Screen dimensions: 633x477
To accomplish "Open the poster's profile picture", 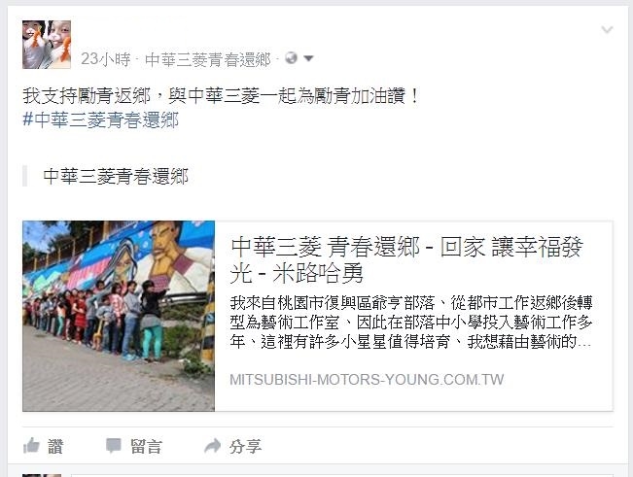I will tap(47, 45).
